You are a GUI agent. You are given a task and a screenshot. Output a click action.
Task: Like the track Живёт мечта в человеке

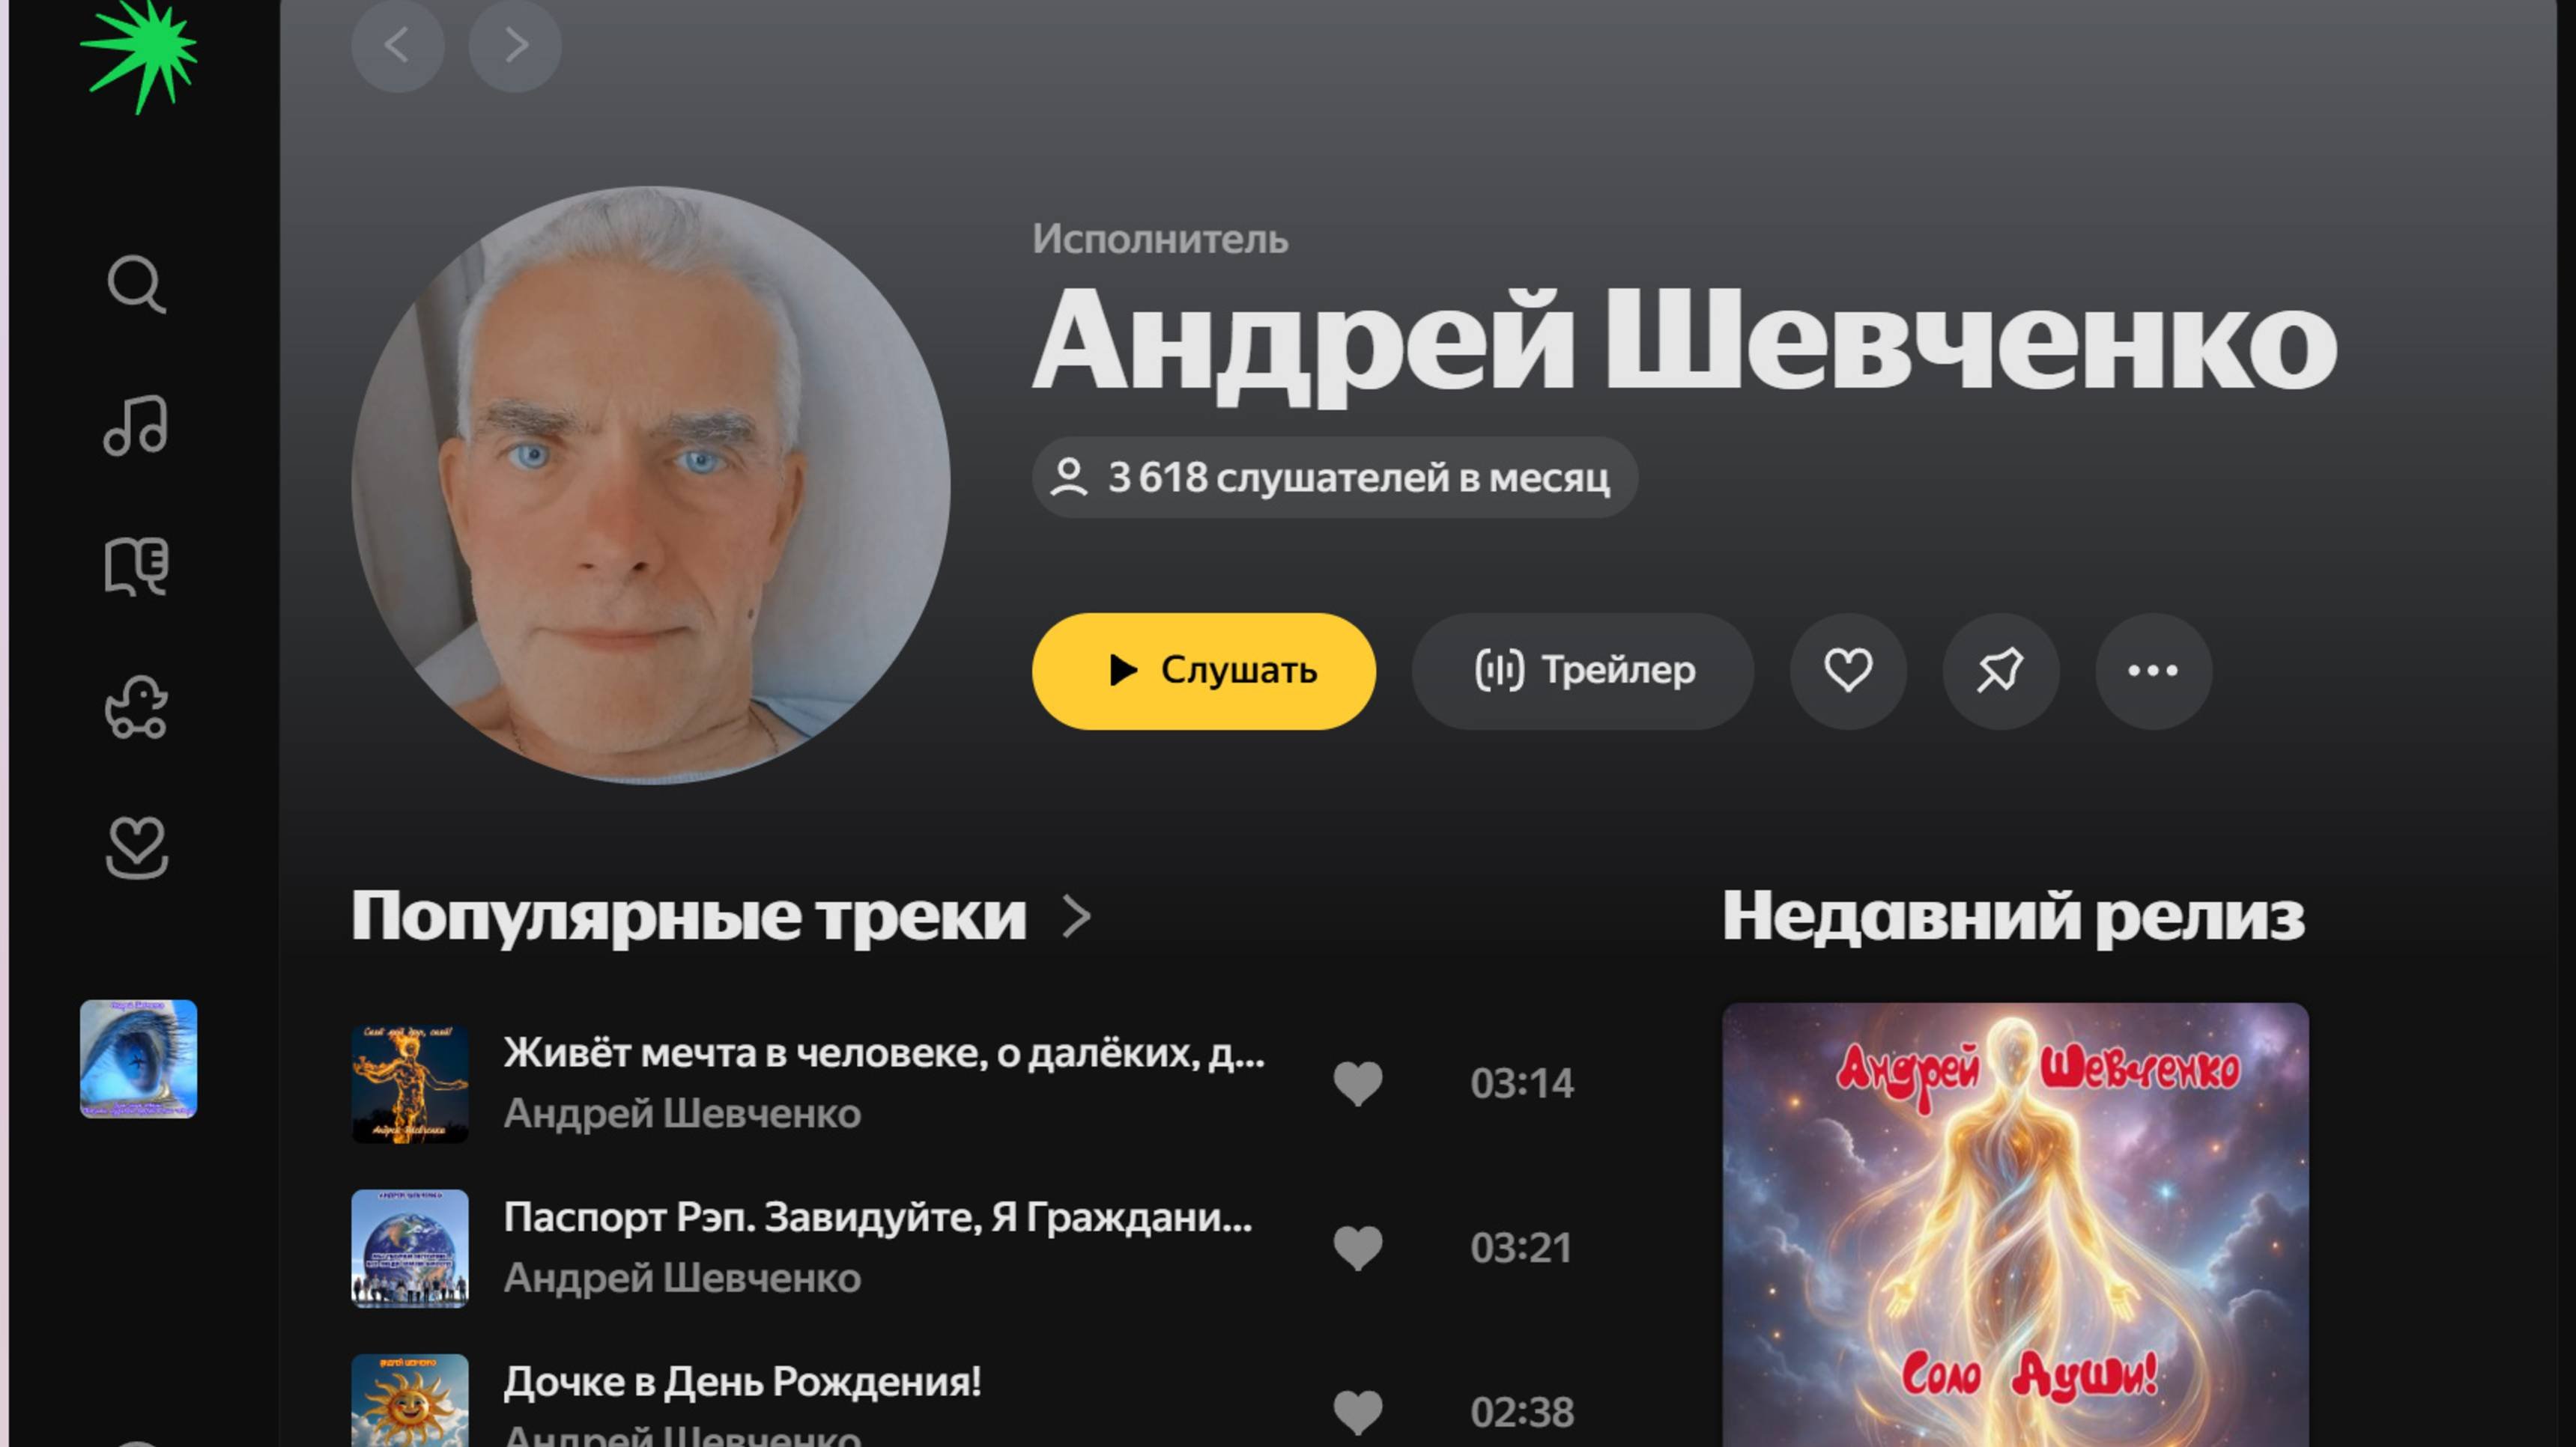click(x=1358, y=1083)
